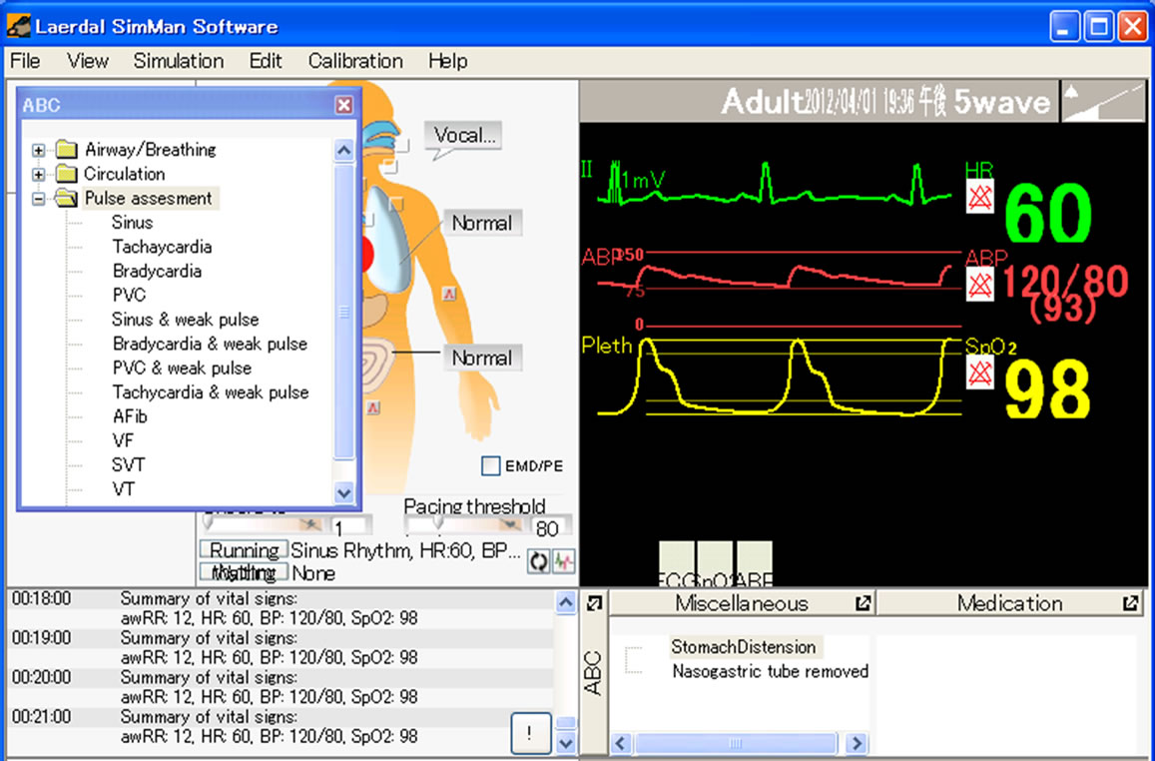
Task: Click the Vocal... speech bubble button
Action: point(463,136)
